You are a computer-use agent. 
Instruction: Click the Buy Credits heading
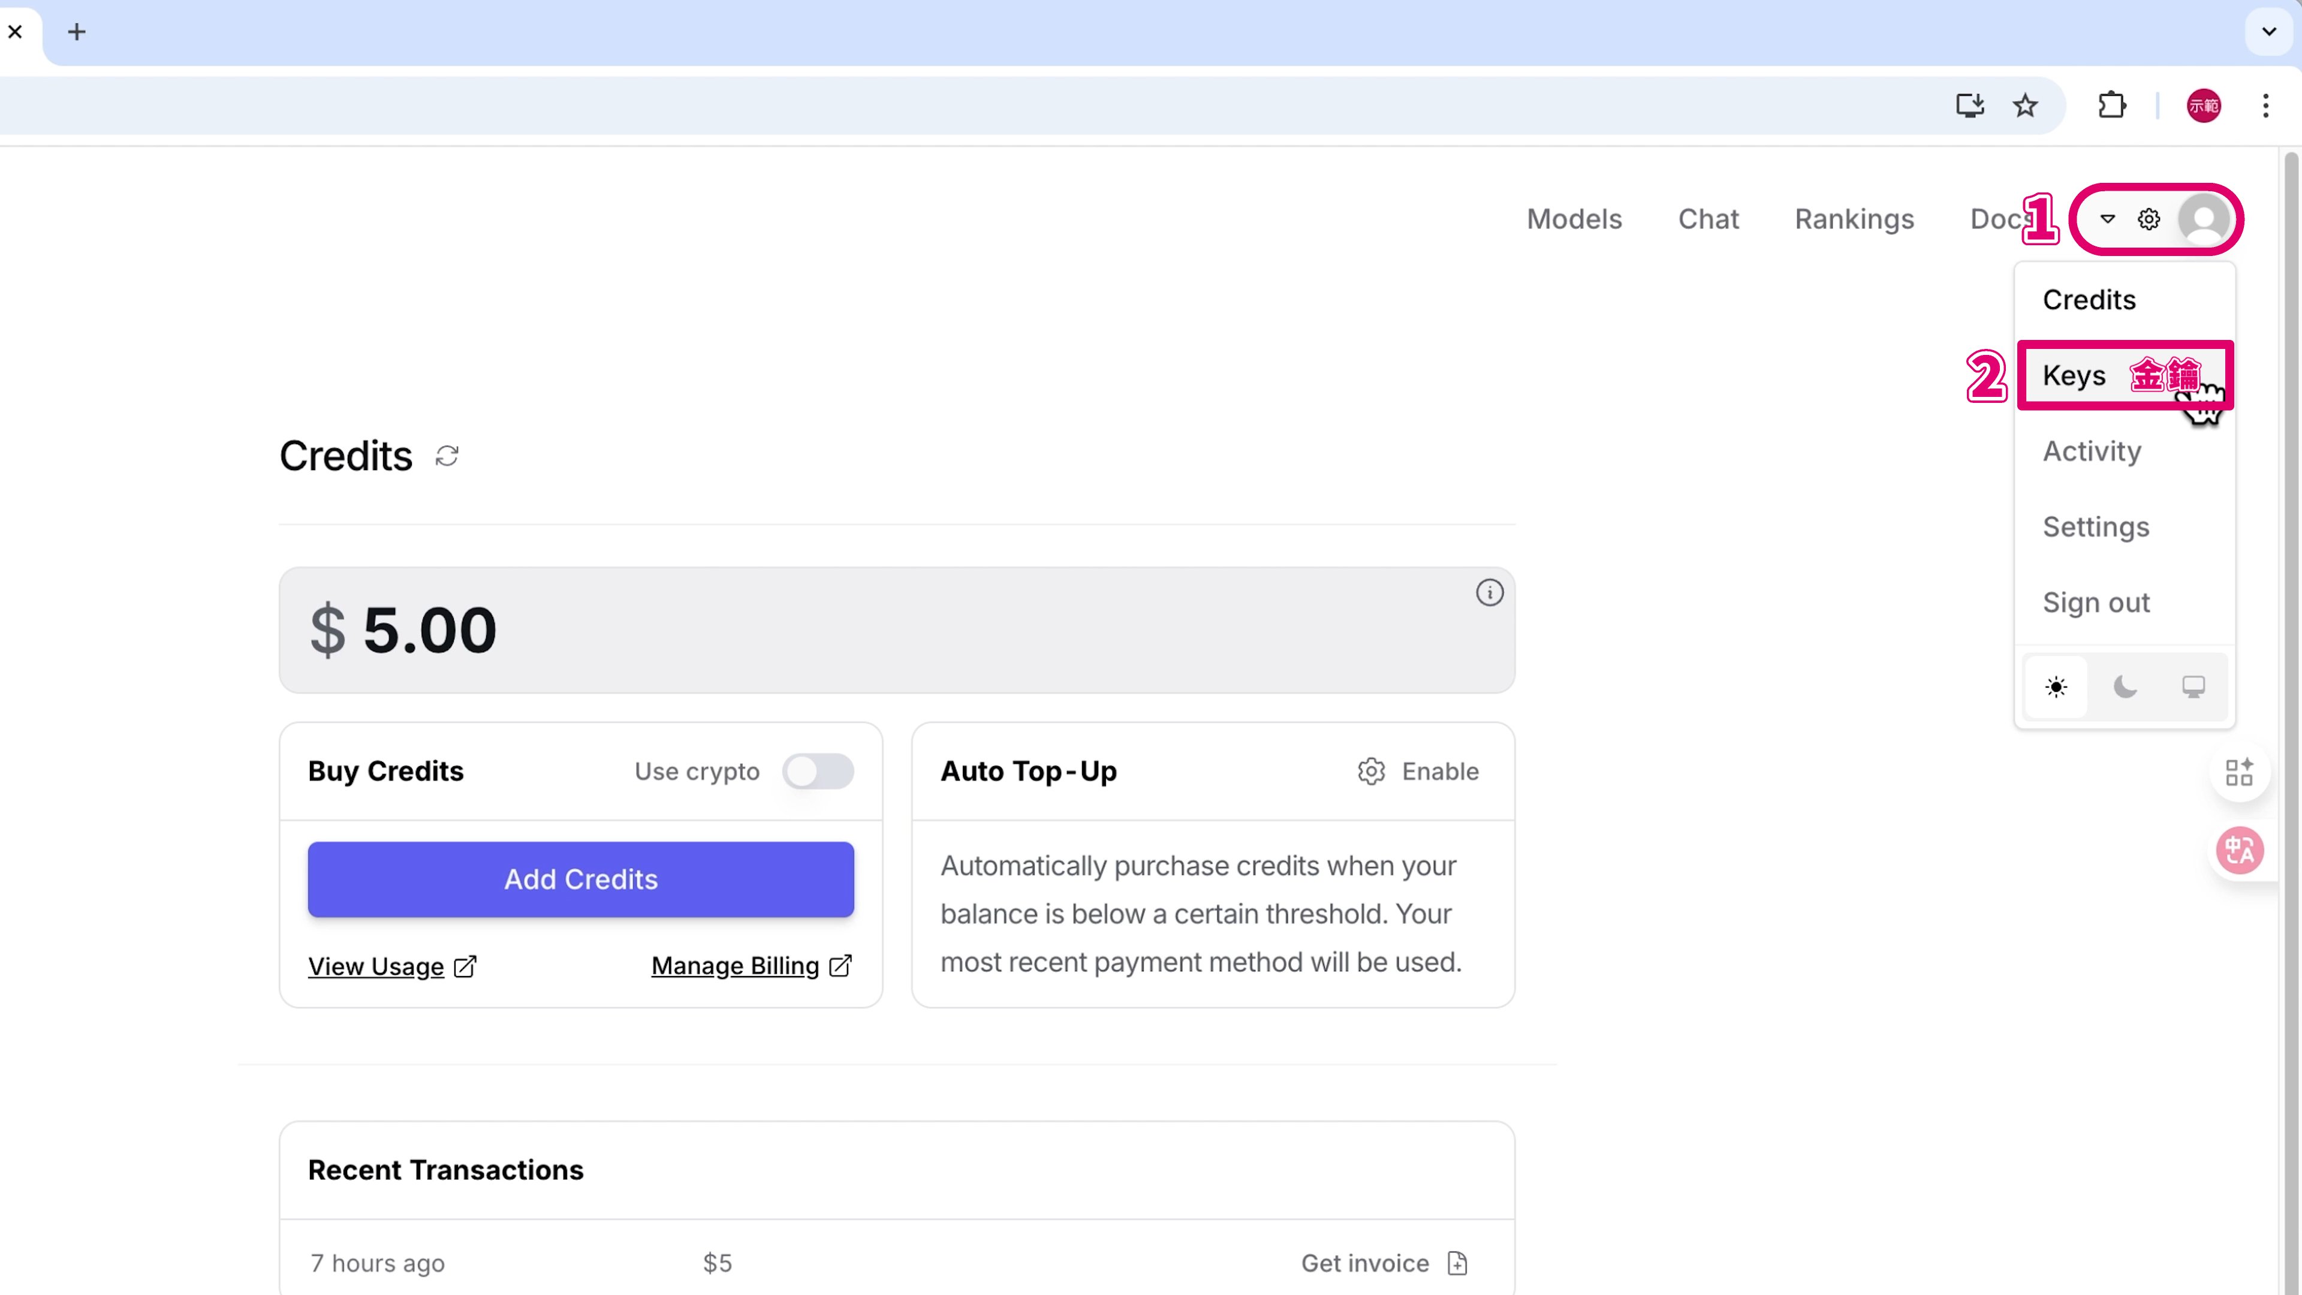(x=385, y=771)
